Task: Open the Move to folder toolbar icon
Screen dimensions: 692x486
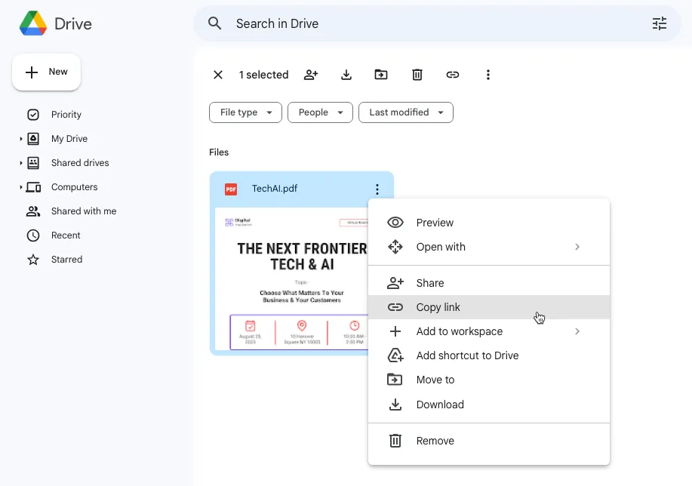Action: (381, 75)
